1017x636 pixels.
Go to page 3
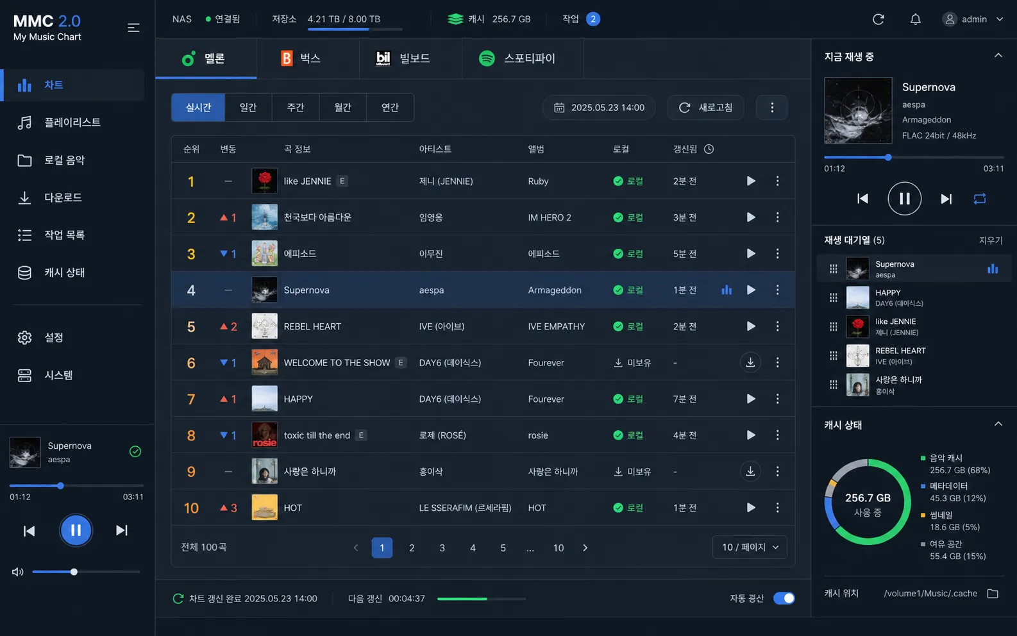tap(442, 548)
